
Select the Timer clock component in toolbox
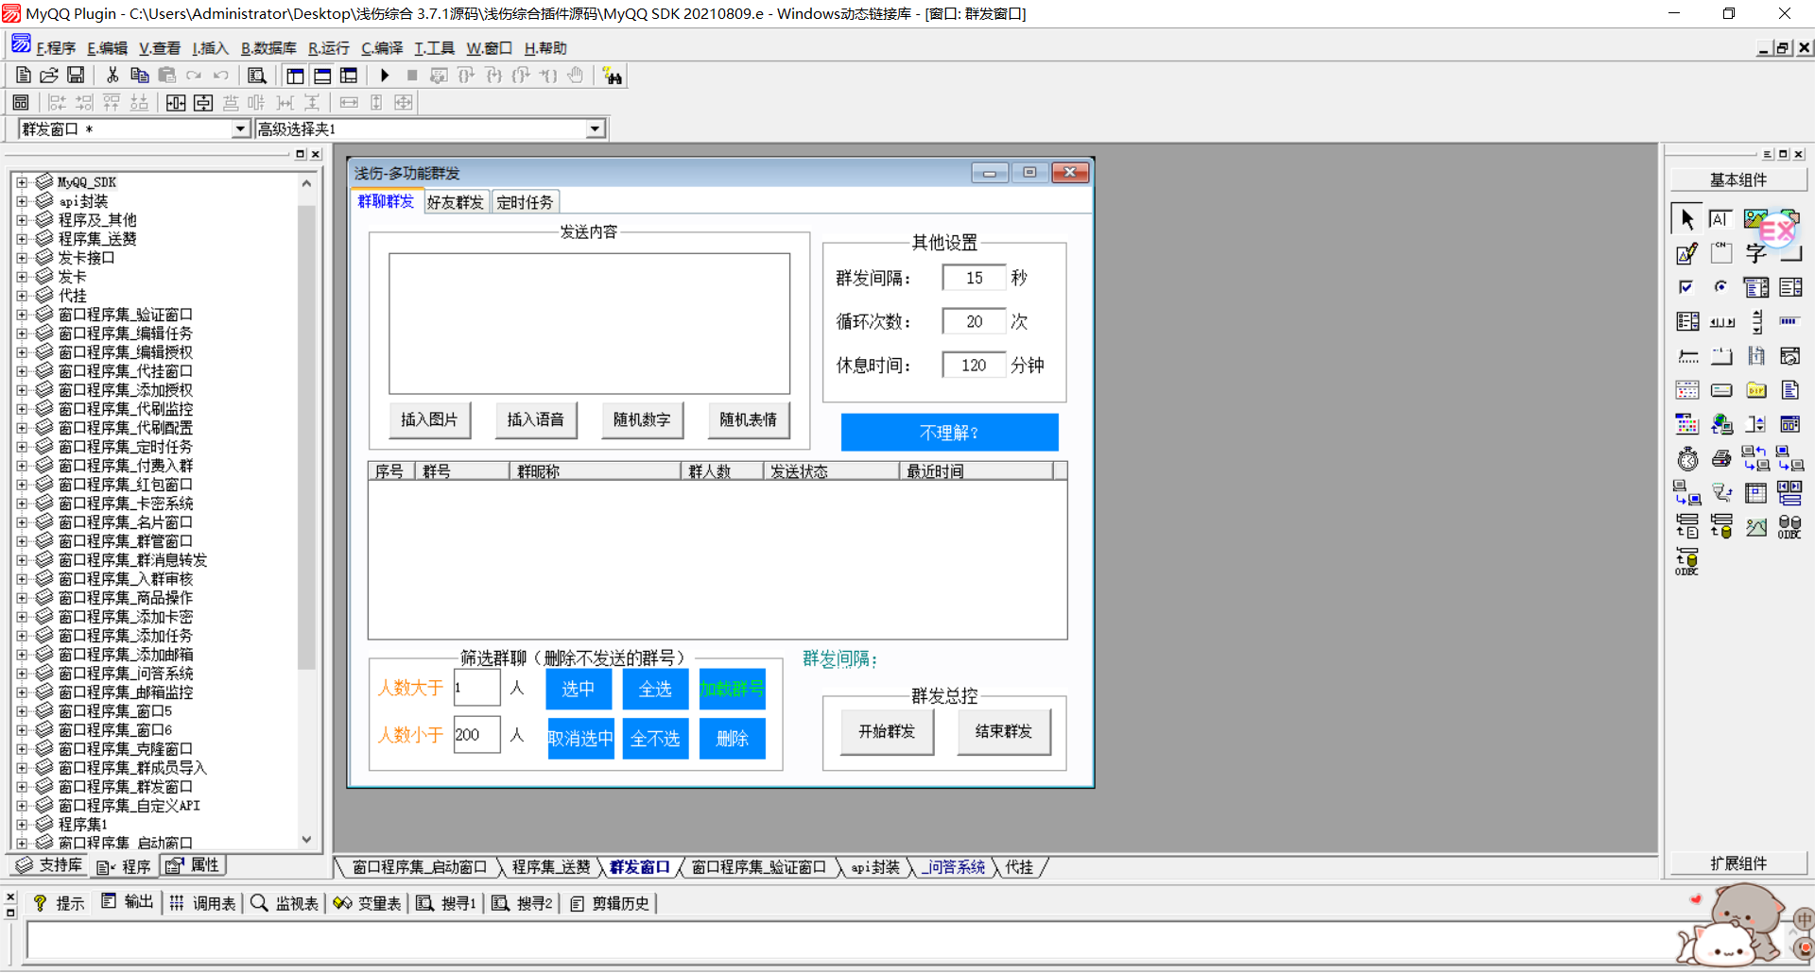1687,459
